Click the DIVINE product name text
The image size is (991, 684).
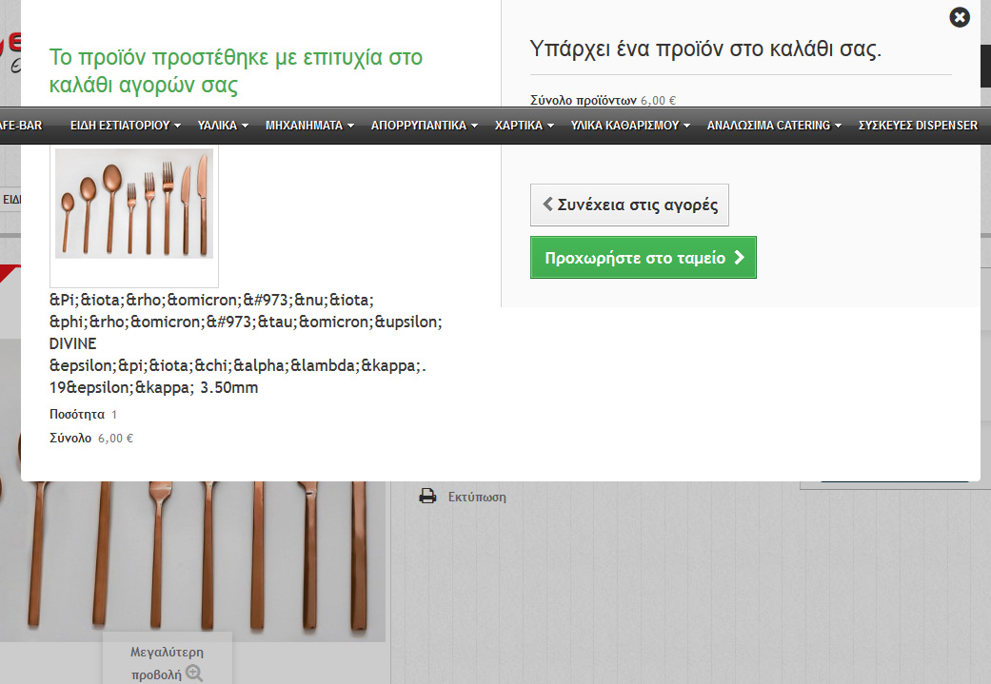[246, 343]
